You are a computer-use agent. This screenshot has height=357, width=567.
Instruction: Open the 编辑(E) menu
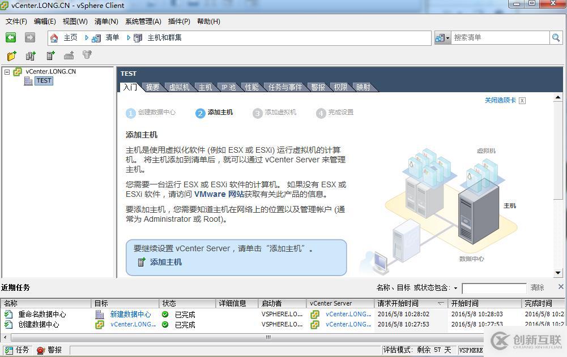pyautogui.click(x=45, y=21)
